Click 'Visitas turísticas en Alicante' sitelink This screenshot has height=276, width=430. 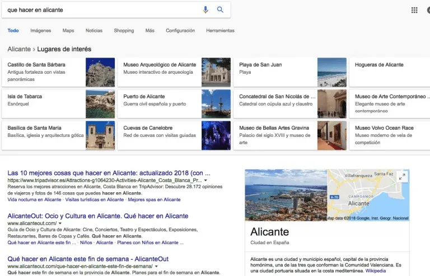tap(95, 199)
